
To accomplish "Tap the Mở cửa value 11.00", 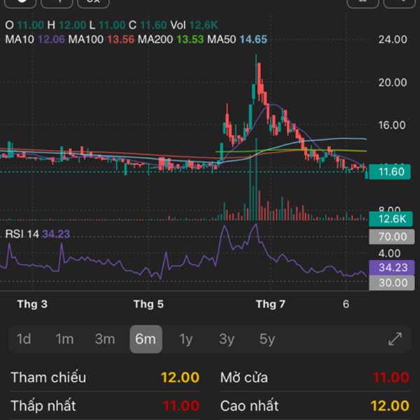I will tap(391, 377).
